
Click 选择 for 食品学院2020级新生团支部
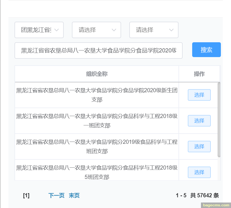tap(199, 95)
